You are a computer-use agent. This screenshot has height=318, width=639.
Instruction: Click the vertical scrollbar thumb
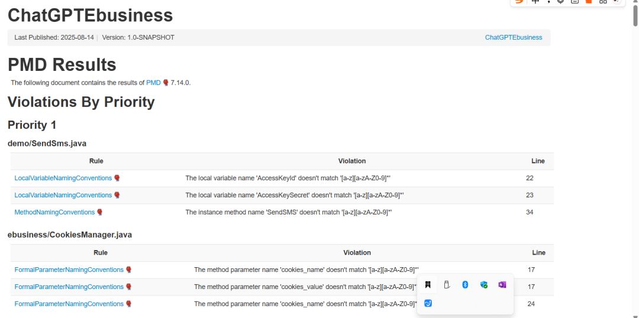point(635,17)
